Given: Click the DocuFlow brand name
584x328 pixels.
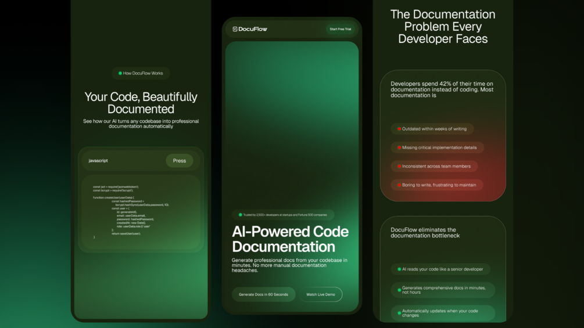Looking at the screenshot, I should [253, 29].
